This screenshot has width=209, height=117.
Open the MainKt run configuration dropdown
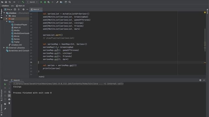[32, 2]
